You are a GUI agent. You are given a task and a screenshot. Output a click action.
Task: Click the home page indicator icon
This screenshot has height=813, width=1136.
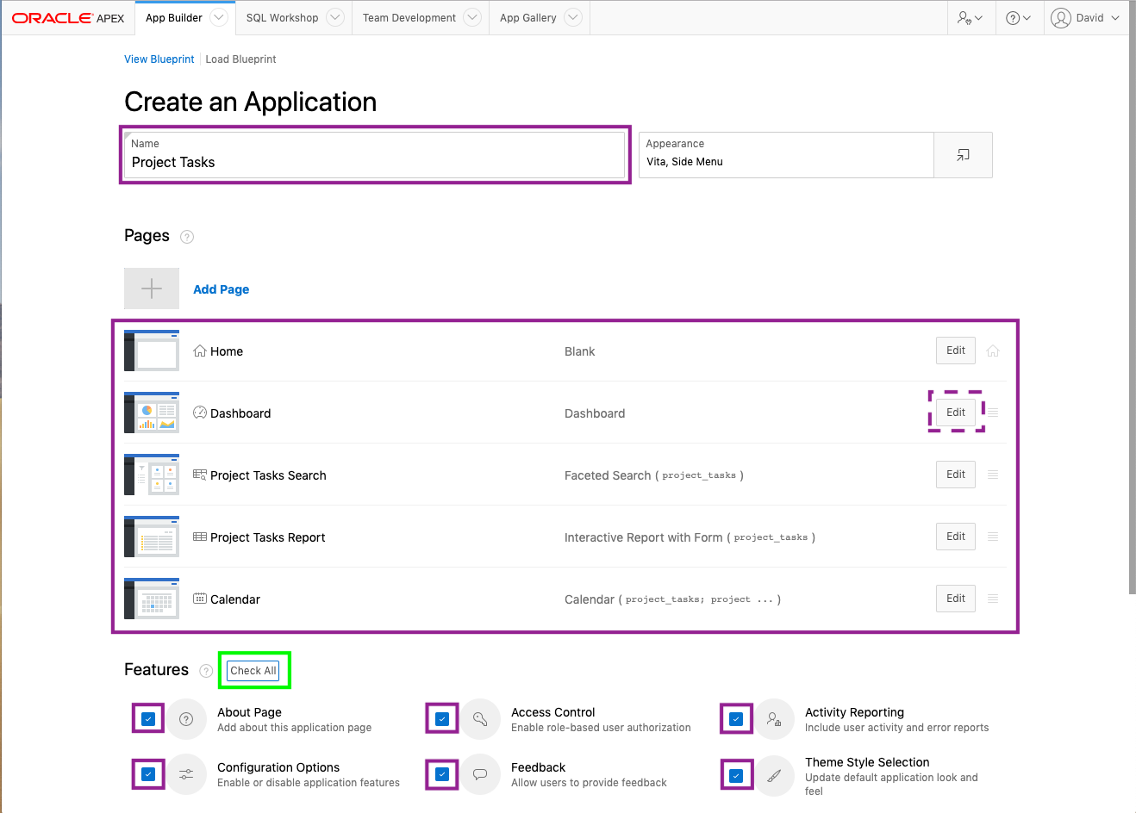993,351
